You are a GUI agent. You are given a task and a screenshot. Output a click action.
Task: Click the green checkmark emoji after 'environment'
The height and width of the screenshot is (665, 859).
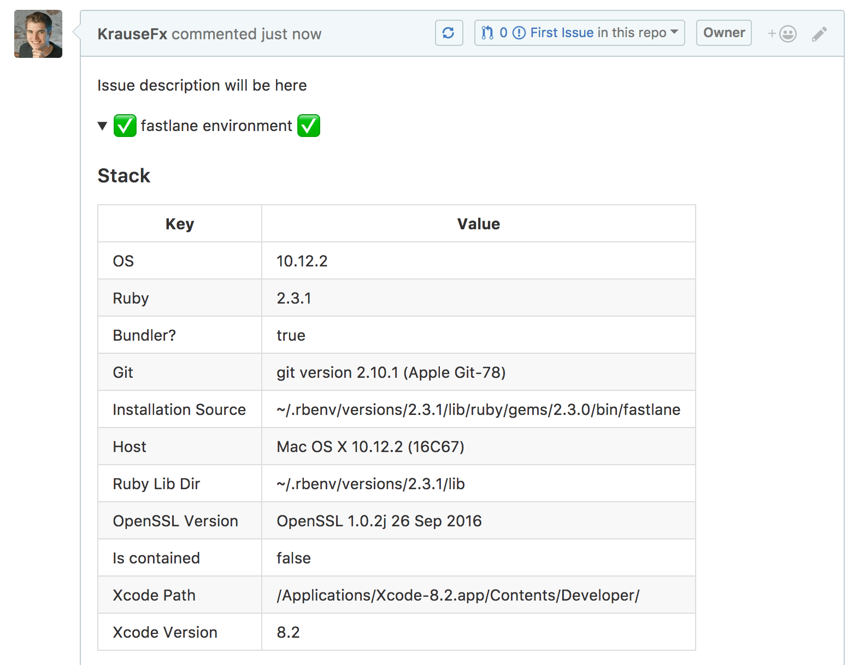click(x=309, y=126)
